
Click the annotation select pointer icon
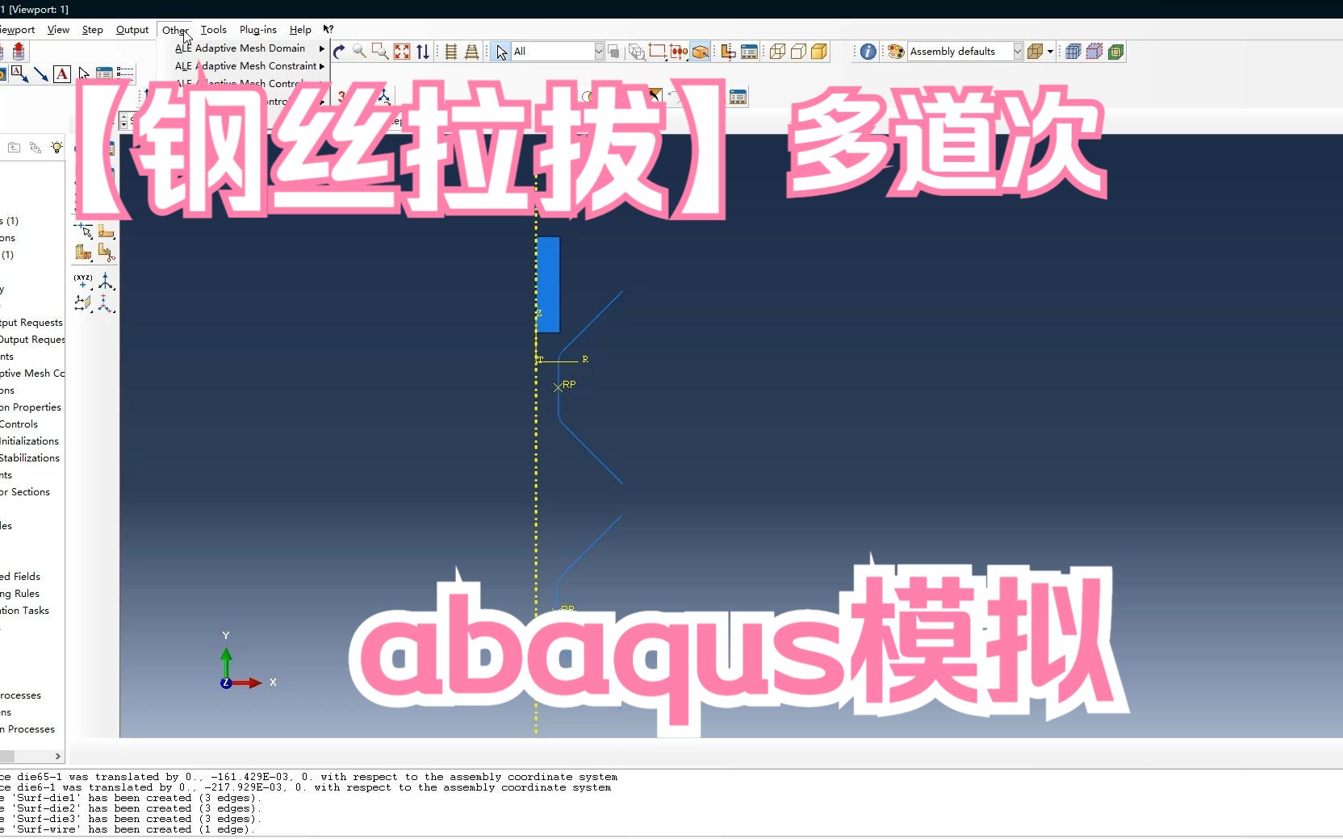pos(84,74)
